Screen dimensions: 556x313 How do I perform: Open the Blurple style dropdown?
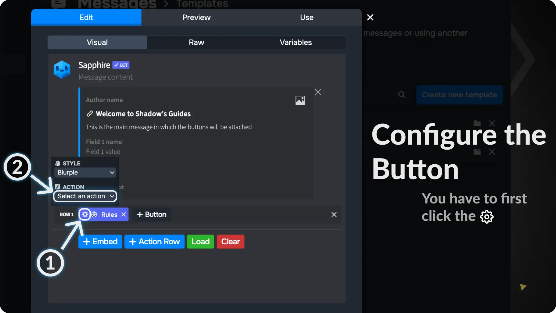coord(85,172)
